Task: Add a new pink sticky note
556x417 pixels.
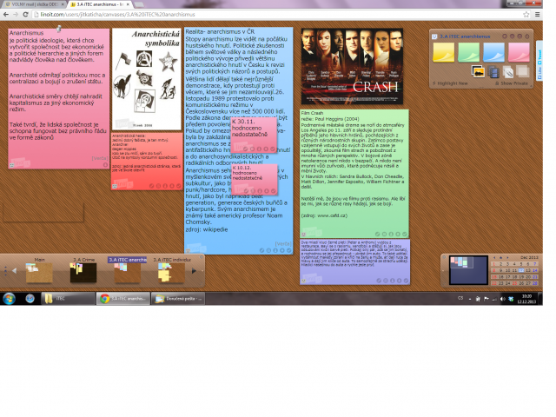Action: tap(519, 52)
